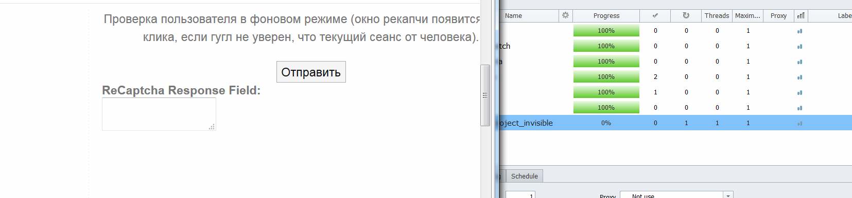Screen dimensions: 852x198
Task: Sort by Progress column header
Action: click(606, 16)
